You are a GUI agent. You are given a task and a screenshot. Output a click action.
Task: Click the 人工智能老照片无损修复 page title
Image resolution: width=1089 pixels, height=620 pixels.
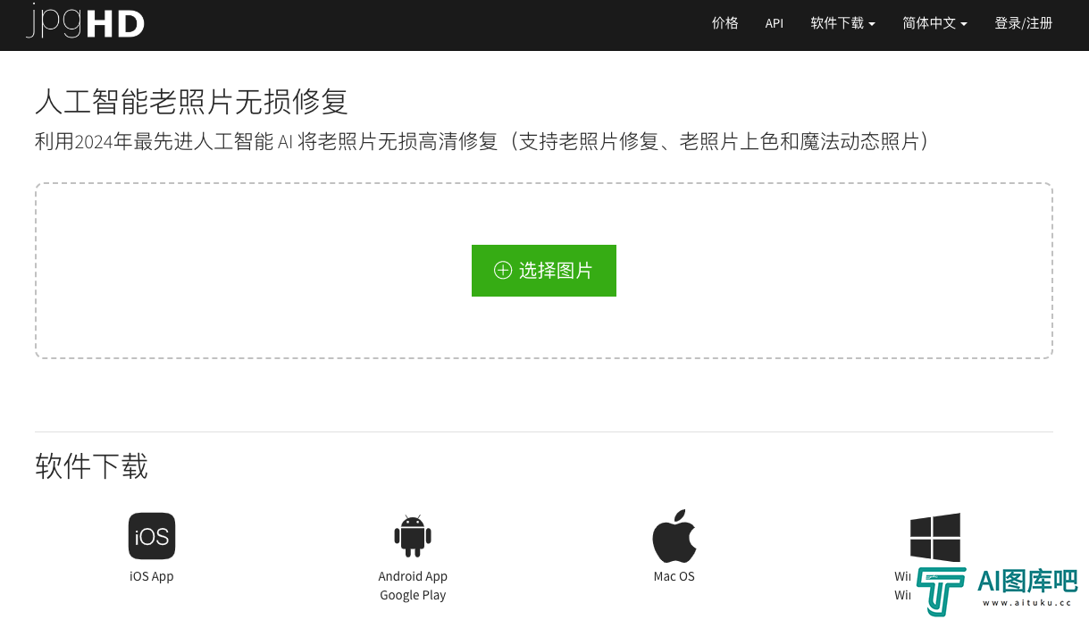[191, 101]
